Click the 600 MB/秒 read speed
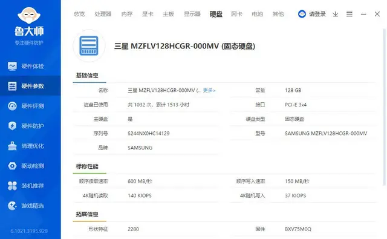The width and height of the screenshot is (387, 239). click(140, 182)
